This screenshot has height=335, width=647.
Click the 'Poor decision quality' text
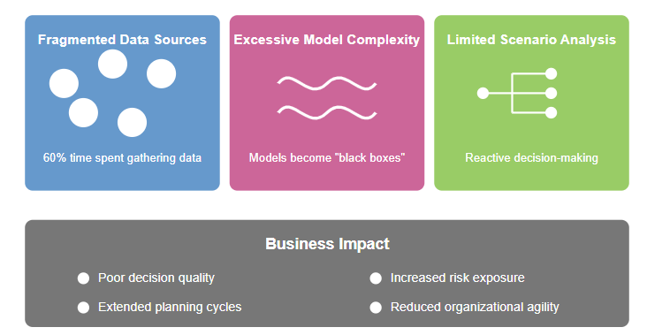[x=156, y=278]
